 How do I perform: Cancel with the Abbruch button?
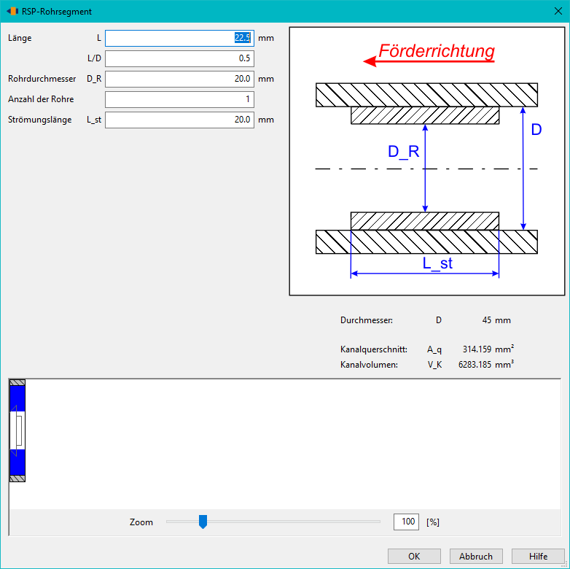point(476,557)
